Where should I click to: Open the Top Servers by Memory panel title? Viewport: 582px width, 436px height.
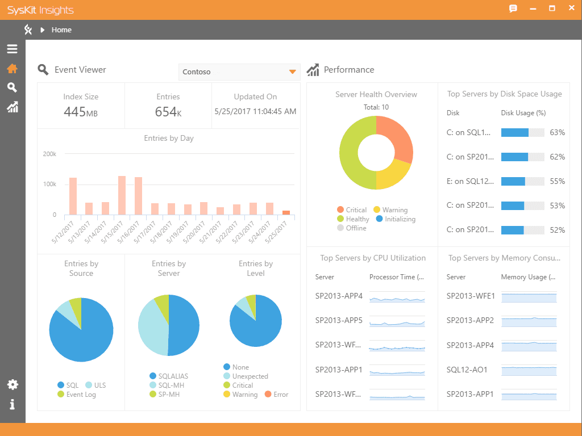[x=504, y=258]
